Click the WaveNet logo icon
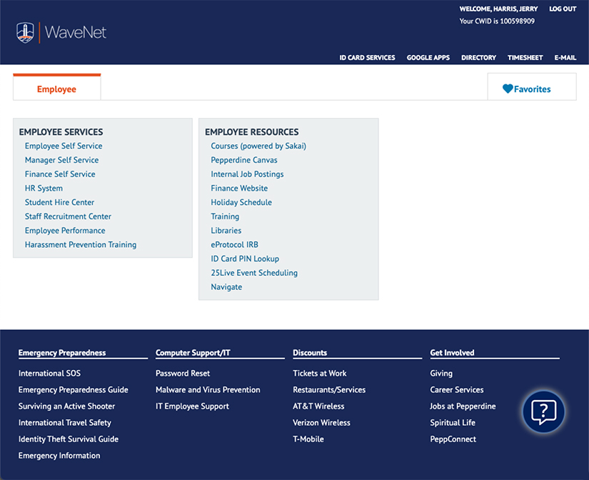 (x=26, y=32)
